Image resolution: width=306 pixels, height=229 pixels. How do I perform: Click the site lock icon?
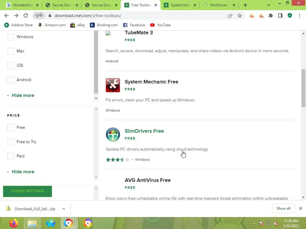50,16
